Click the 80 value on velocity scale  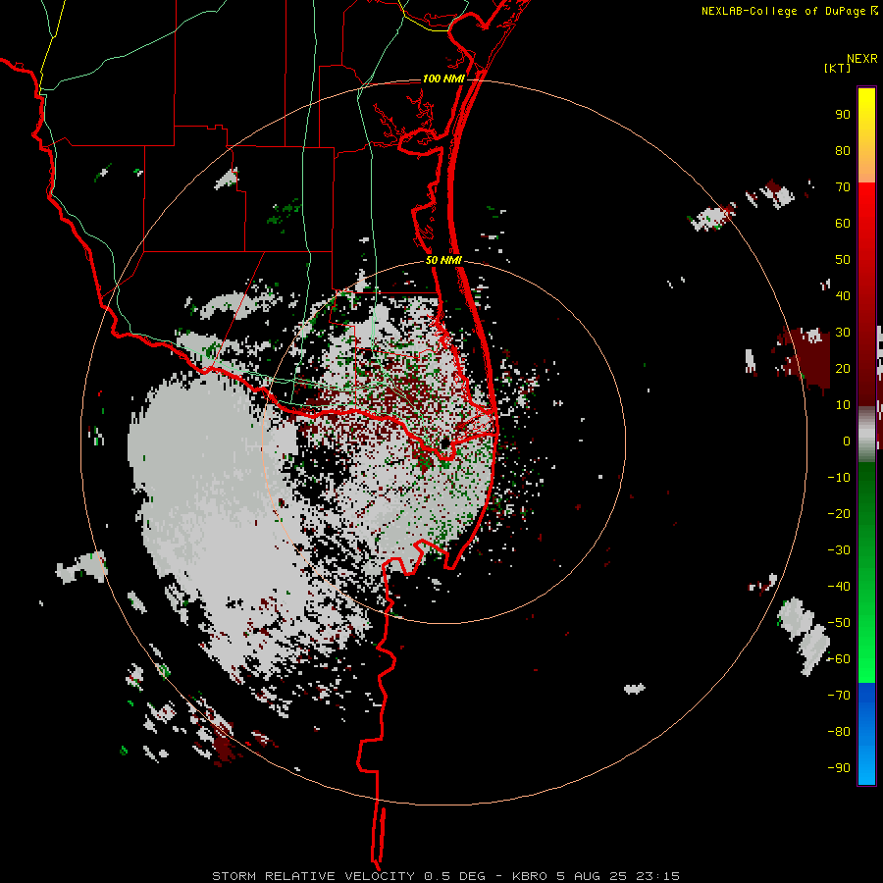coord(843,150)
